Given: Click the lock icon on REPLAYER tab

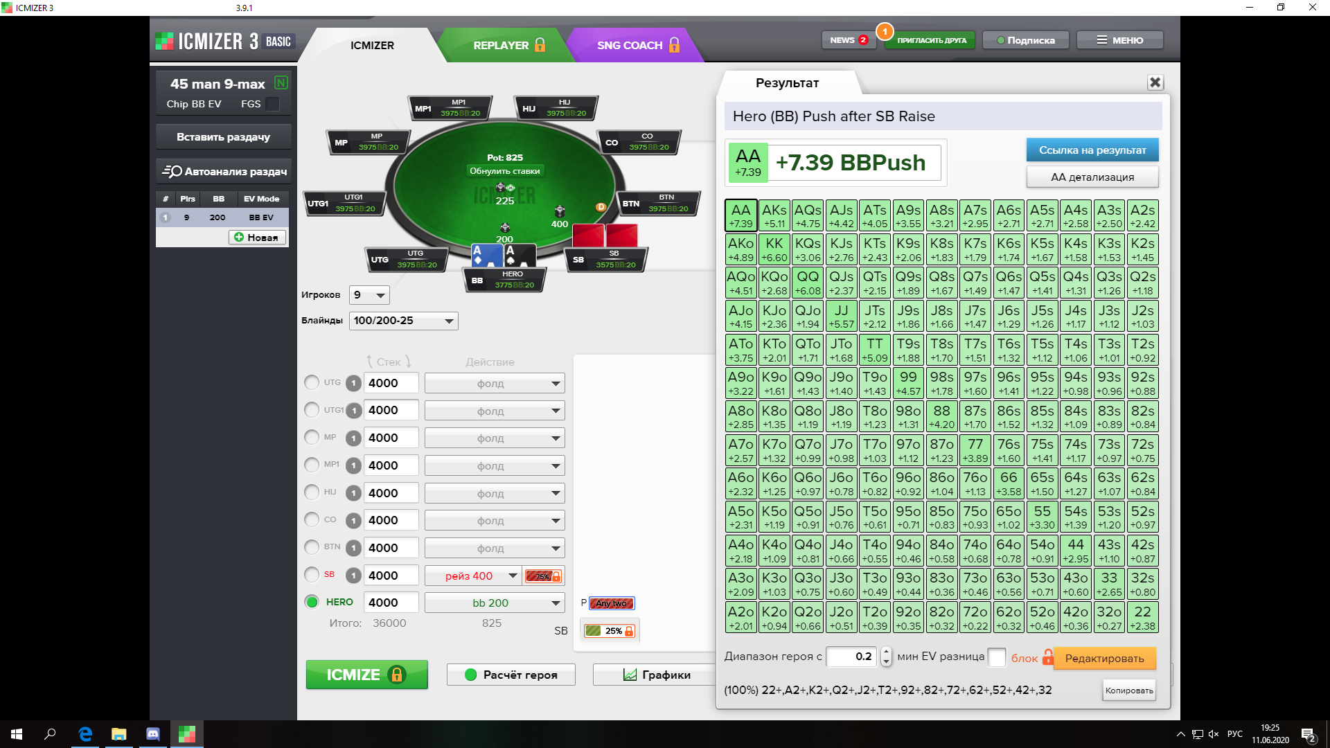Looking at the screenshot, I should (540, 45).
